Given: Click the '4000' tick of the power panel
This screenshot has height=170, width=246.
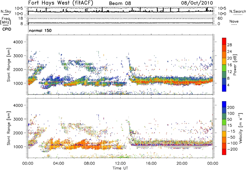Looking at the screenshot, I should click(x=18, y=42).
